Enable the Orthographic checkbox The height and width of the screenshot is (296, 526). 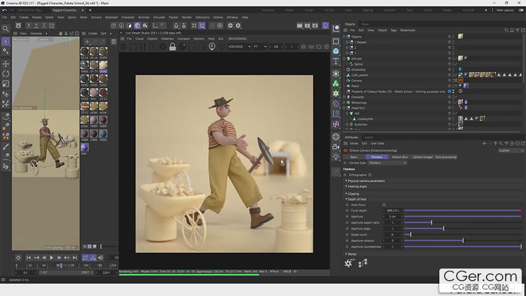369,175
